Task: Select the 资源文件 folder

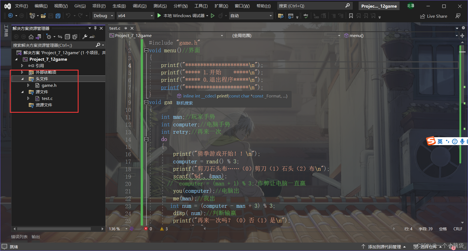Action: click(44, 105)
